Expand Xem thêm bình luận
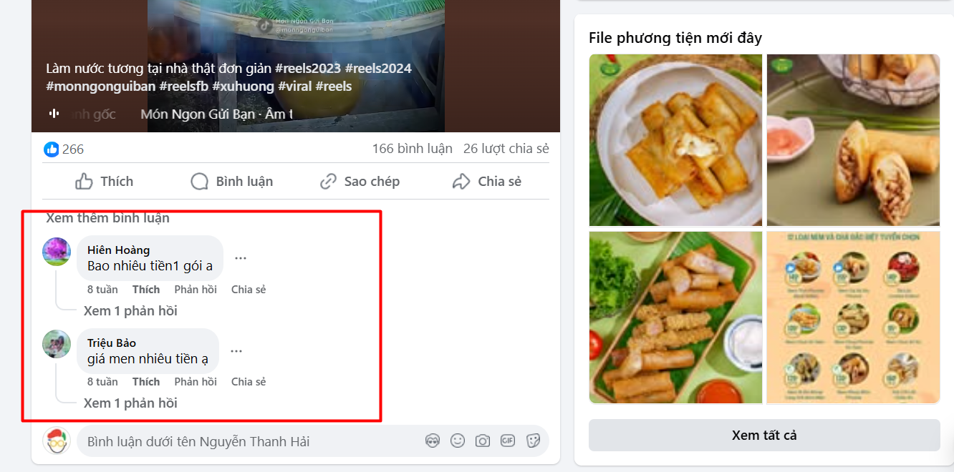 108,218
